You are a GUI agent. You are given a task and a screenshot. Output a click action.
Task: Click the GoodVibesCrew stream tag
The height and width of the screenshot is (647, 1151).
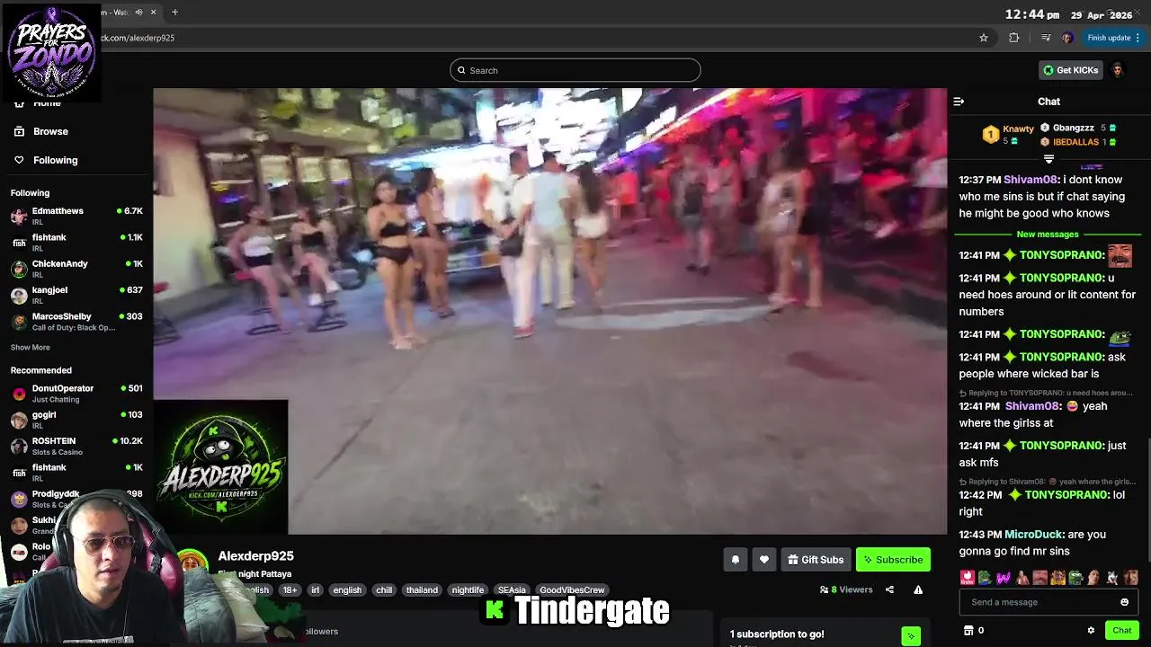(572, 590)
